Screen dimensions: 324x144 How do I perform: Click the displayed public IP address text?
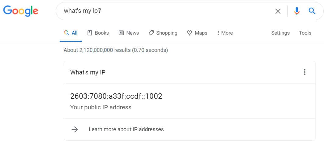click(116, 96)
